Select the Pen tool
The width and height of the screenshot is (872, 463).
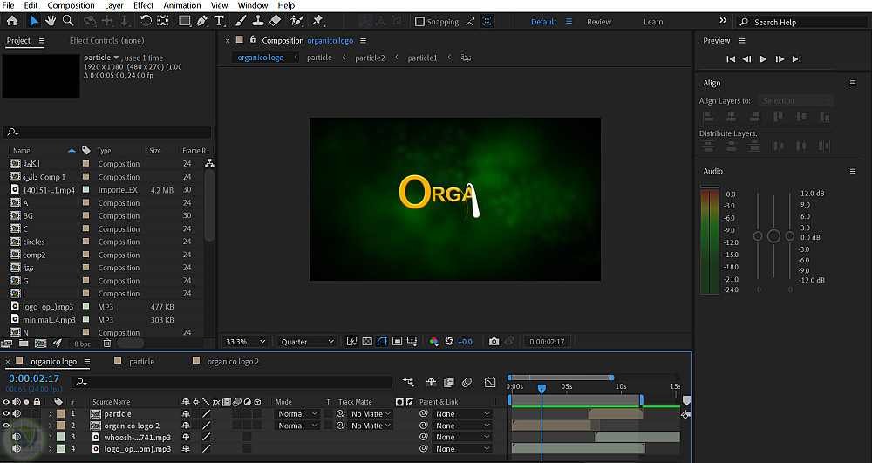click(x=201, y=21)
